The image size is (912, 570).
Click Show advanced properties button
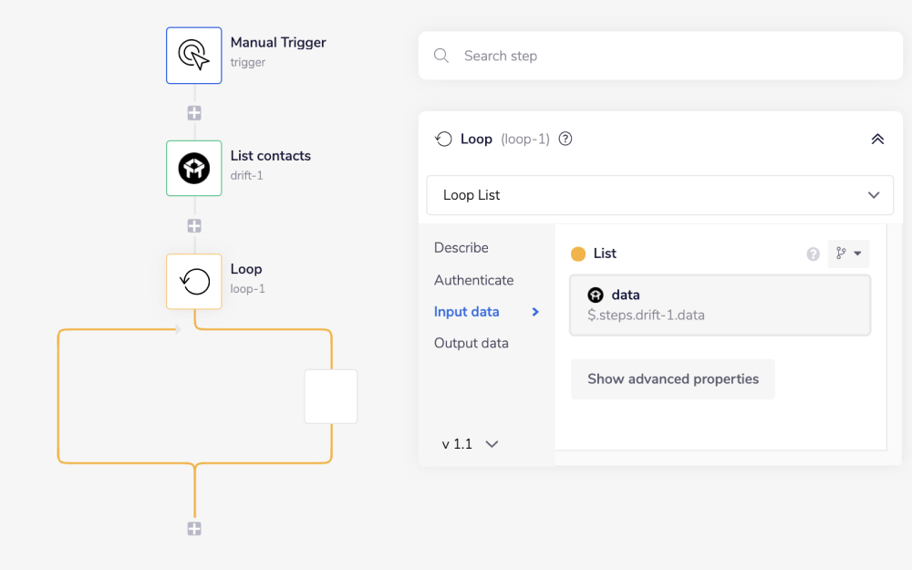[672, 379]
